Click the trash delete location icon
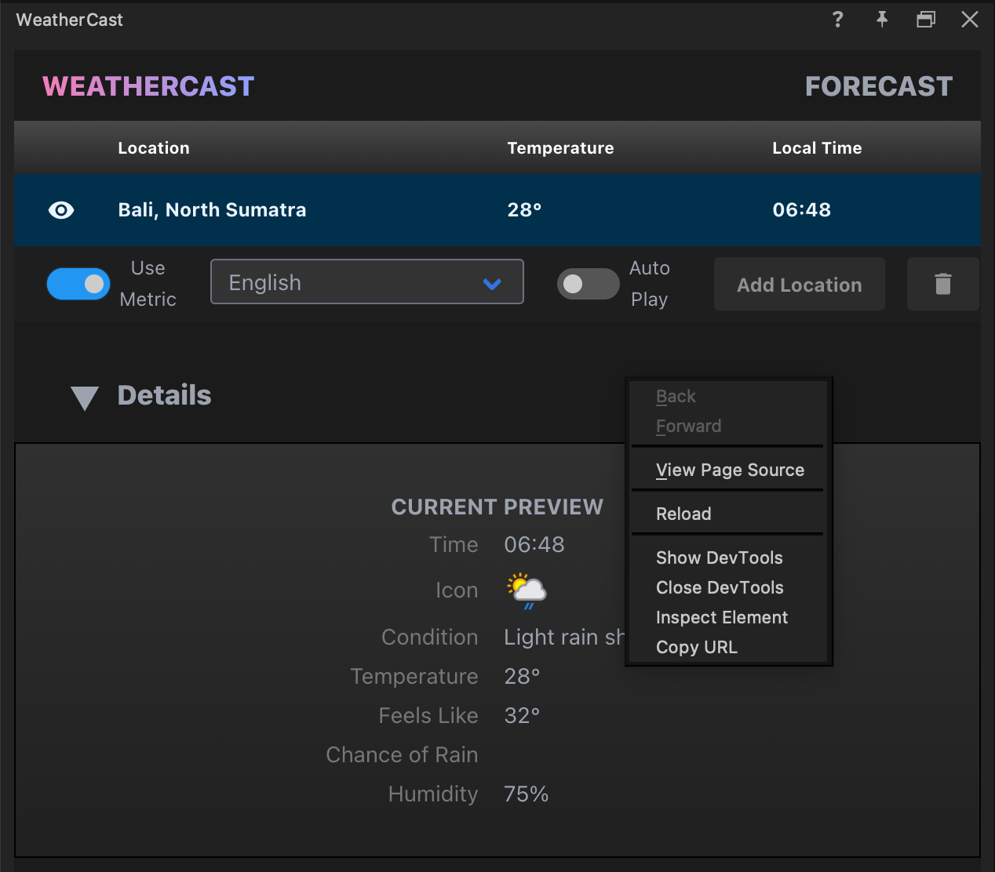The height and width of the screenshot is (872, 995). click(x=942, y=284)
